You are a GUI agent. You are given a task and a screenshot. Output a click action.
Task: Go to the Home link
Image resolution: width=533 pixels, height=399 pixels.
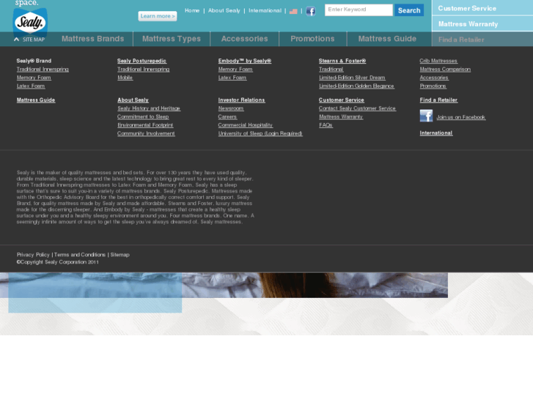pos(192,10)
